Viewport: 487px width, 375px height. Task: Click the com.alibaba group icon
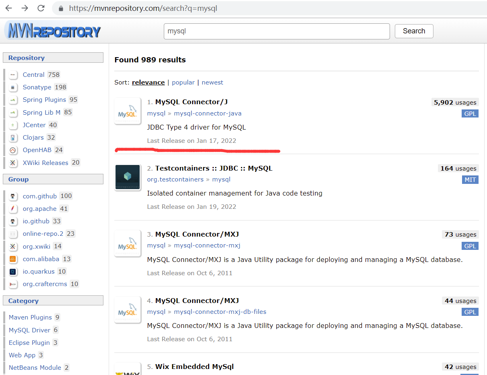pyautogui.click(x=13, y=259)
